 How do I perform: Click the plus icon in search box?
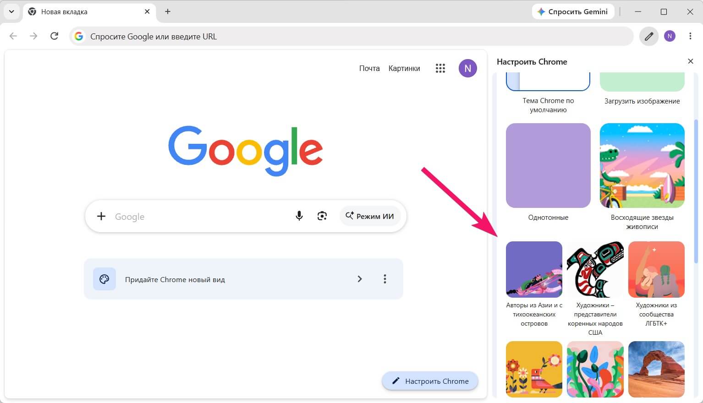pyautogui.click(x=101, y=216)
